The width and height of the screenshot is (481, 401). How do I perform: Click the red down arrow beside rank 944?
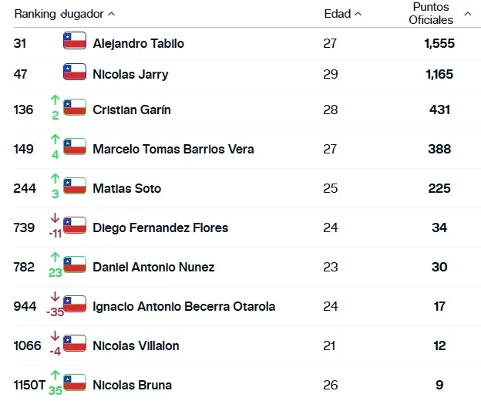coord(55,297)
